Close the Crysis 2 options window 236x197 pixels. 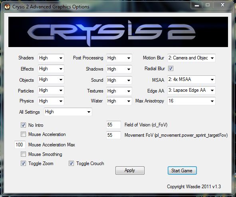[222, 5]
